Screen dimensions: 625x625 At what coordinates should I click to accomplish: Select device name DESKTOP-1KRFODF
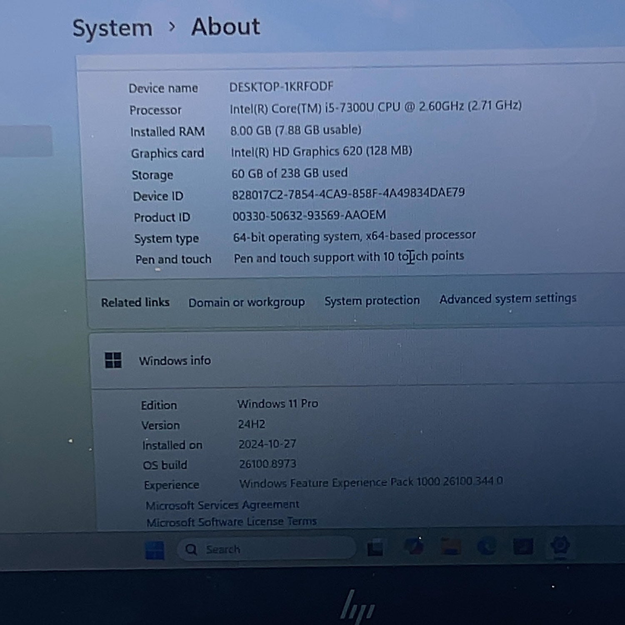click(x=281, y=87)
